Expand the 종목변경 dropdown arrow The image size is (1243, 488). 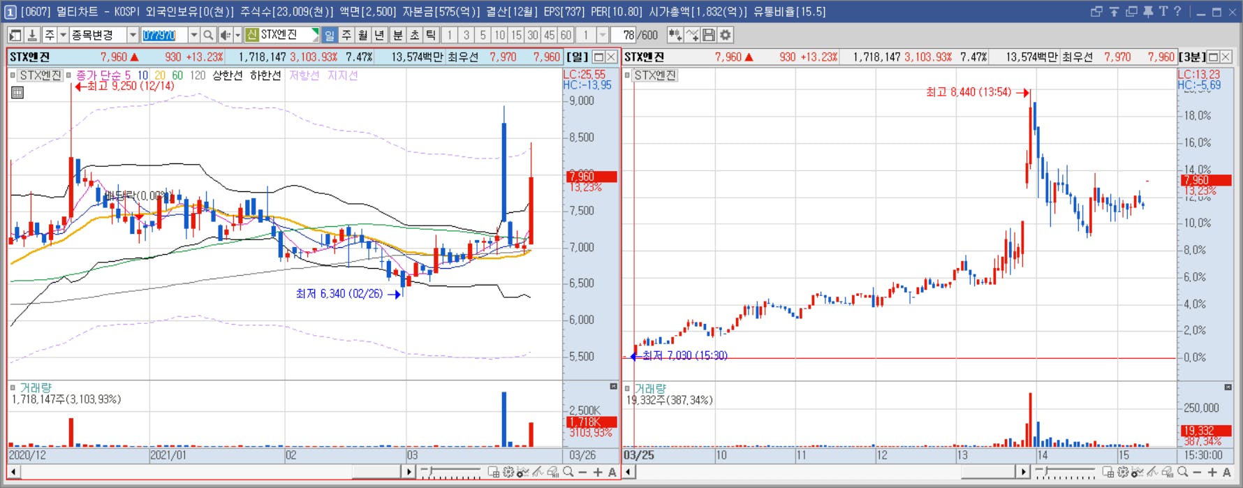132,35
